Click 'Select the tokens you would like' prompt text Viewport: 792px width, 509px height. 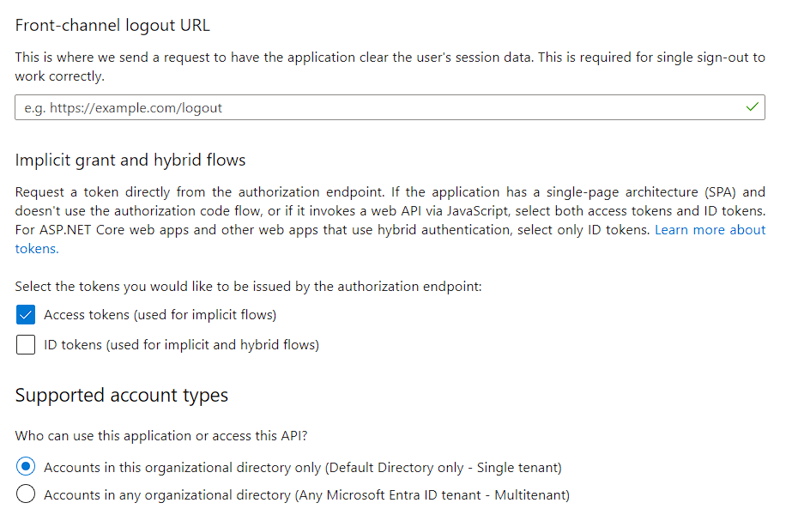(x=249, y=287)
